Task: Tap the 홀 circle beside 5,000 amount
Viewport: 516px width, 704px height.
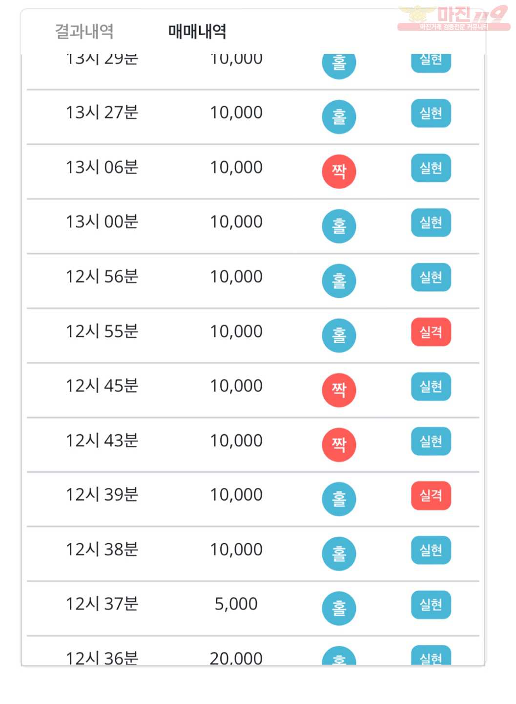Action: tap(339, 609)
